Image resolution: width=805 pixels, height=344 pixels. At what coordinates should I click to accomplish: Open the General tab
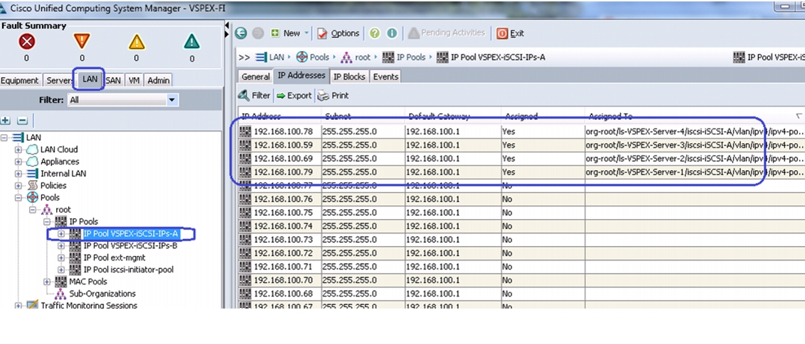click(256, 77)
